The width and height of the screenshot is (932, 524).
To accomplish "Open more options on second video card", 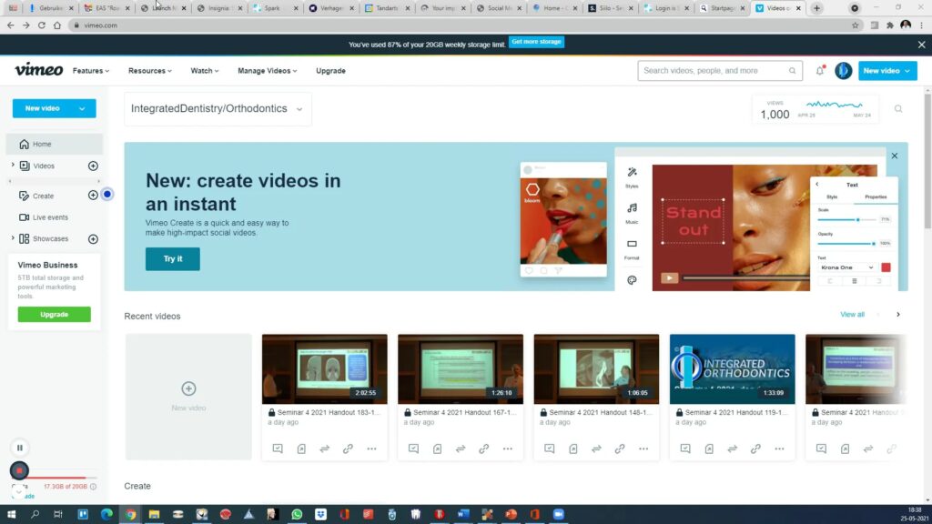I will [x=507, y=448].
